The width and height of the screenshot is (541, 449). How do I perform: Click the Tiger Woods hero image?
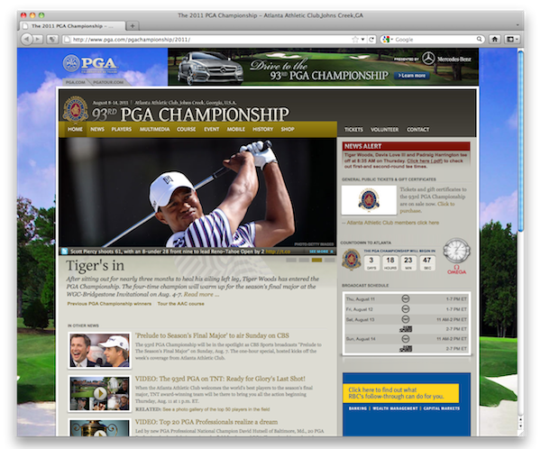pyautogui.click(x=197, y=192)
